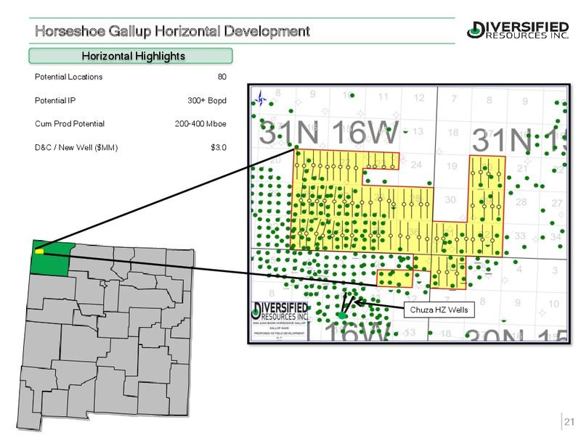This screenshot has width=581, height=435.
Task: Click the Diversified Resources Inc. logo top right
Action: click(518, 30)
